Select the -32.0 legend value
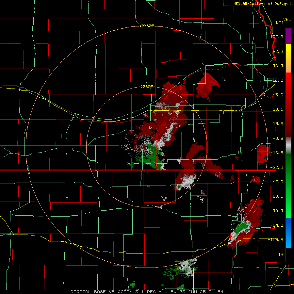The image size is (294, 294). (x=277, y=168)
